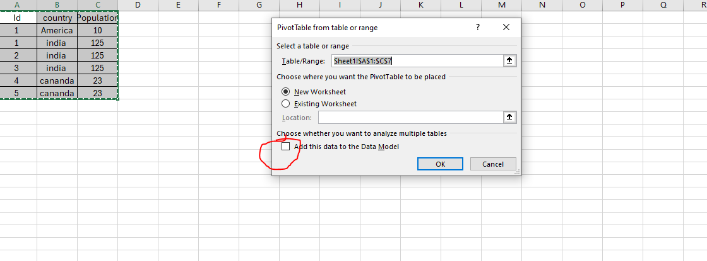Image resolution: width=707 pixels, height=261 pixels.
Task: Select column F header
Action: 218,6
